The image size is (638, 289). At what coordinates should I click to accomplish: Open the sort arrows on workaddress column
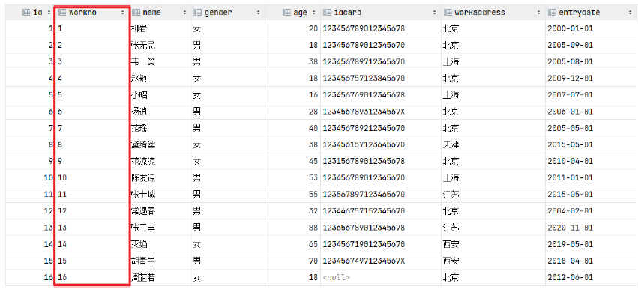540,13
